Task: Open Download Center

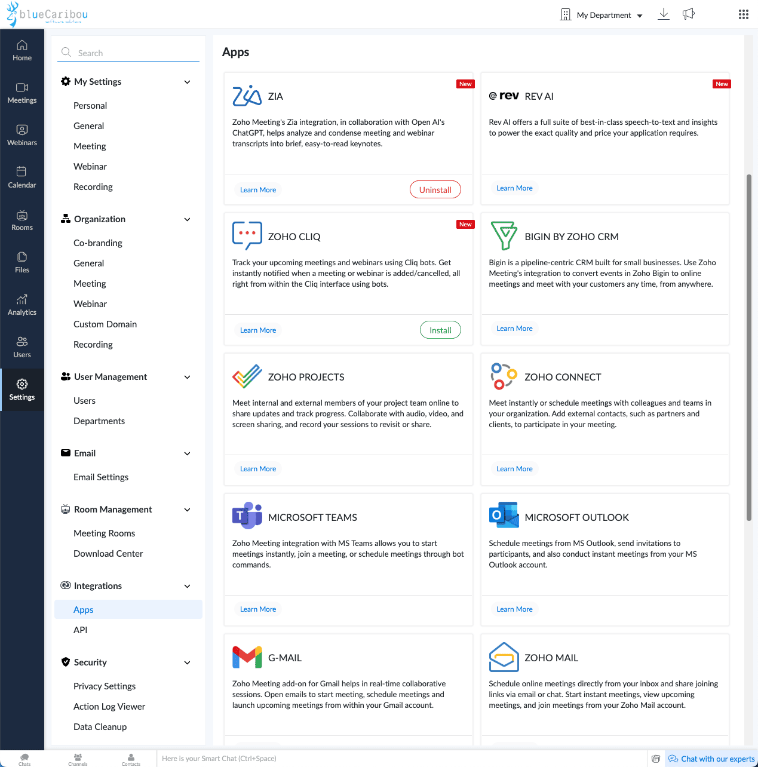Action: (x=108, y=553)
